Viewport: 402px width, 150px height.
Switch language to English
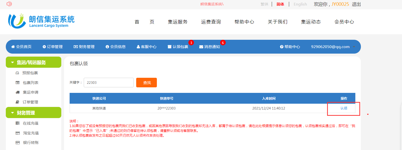click(300, 4)
